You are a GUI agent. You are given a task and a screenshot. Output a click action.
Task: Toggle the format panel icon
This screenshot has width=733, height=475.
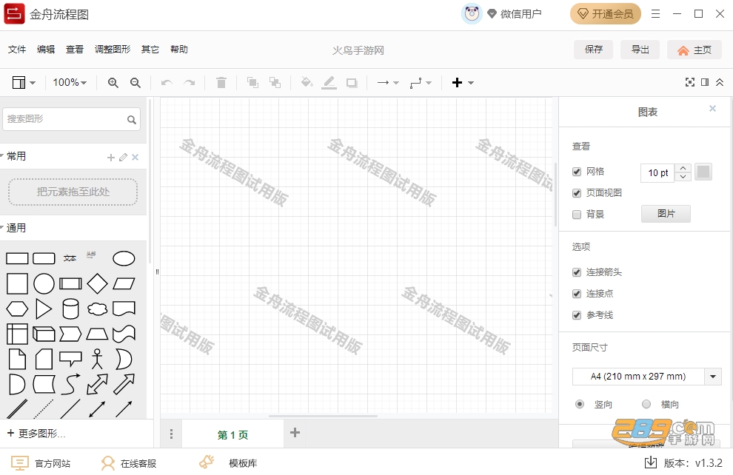tap(705, 82)
